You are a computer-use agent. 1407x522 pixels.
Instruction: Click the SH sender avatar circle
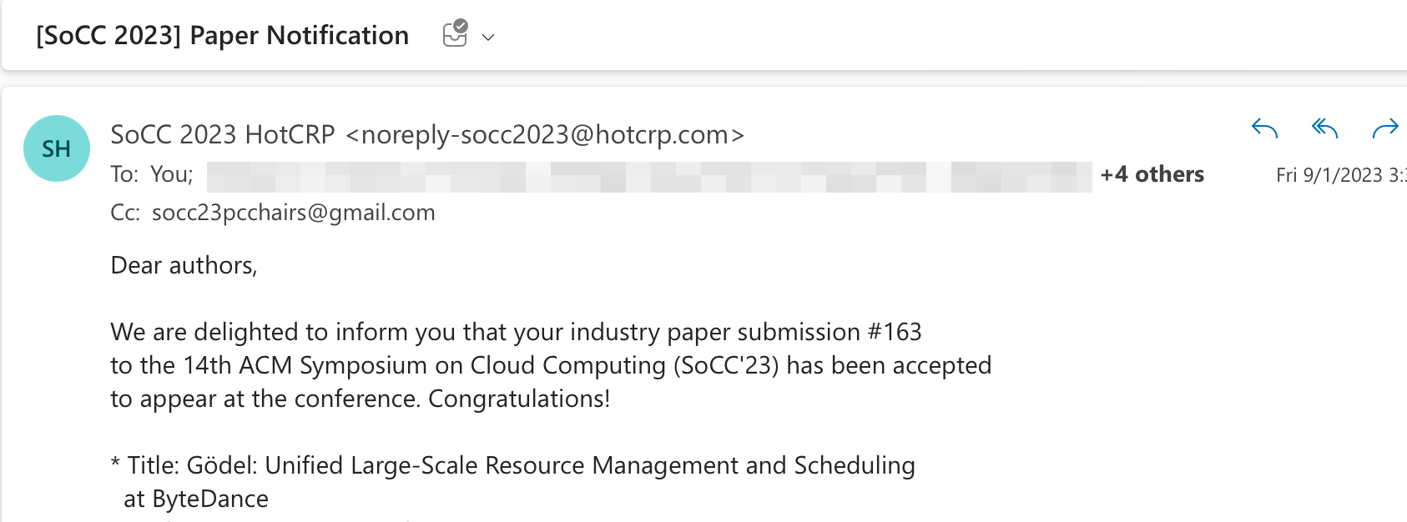pyautogui.click(x=56, y=148)
